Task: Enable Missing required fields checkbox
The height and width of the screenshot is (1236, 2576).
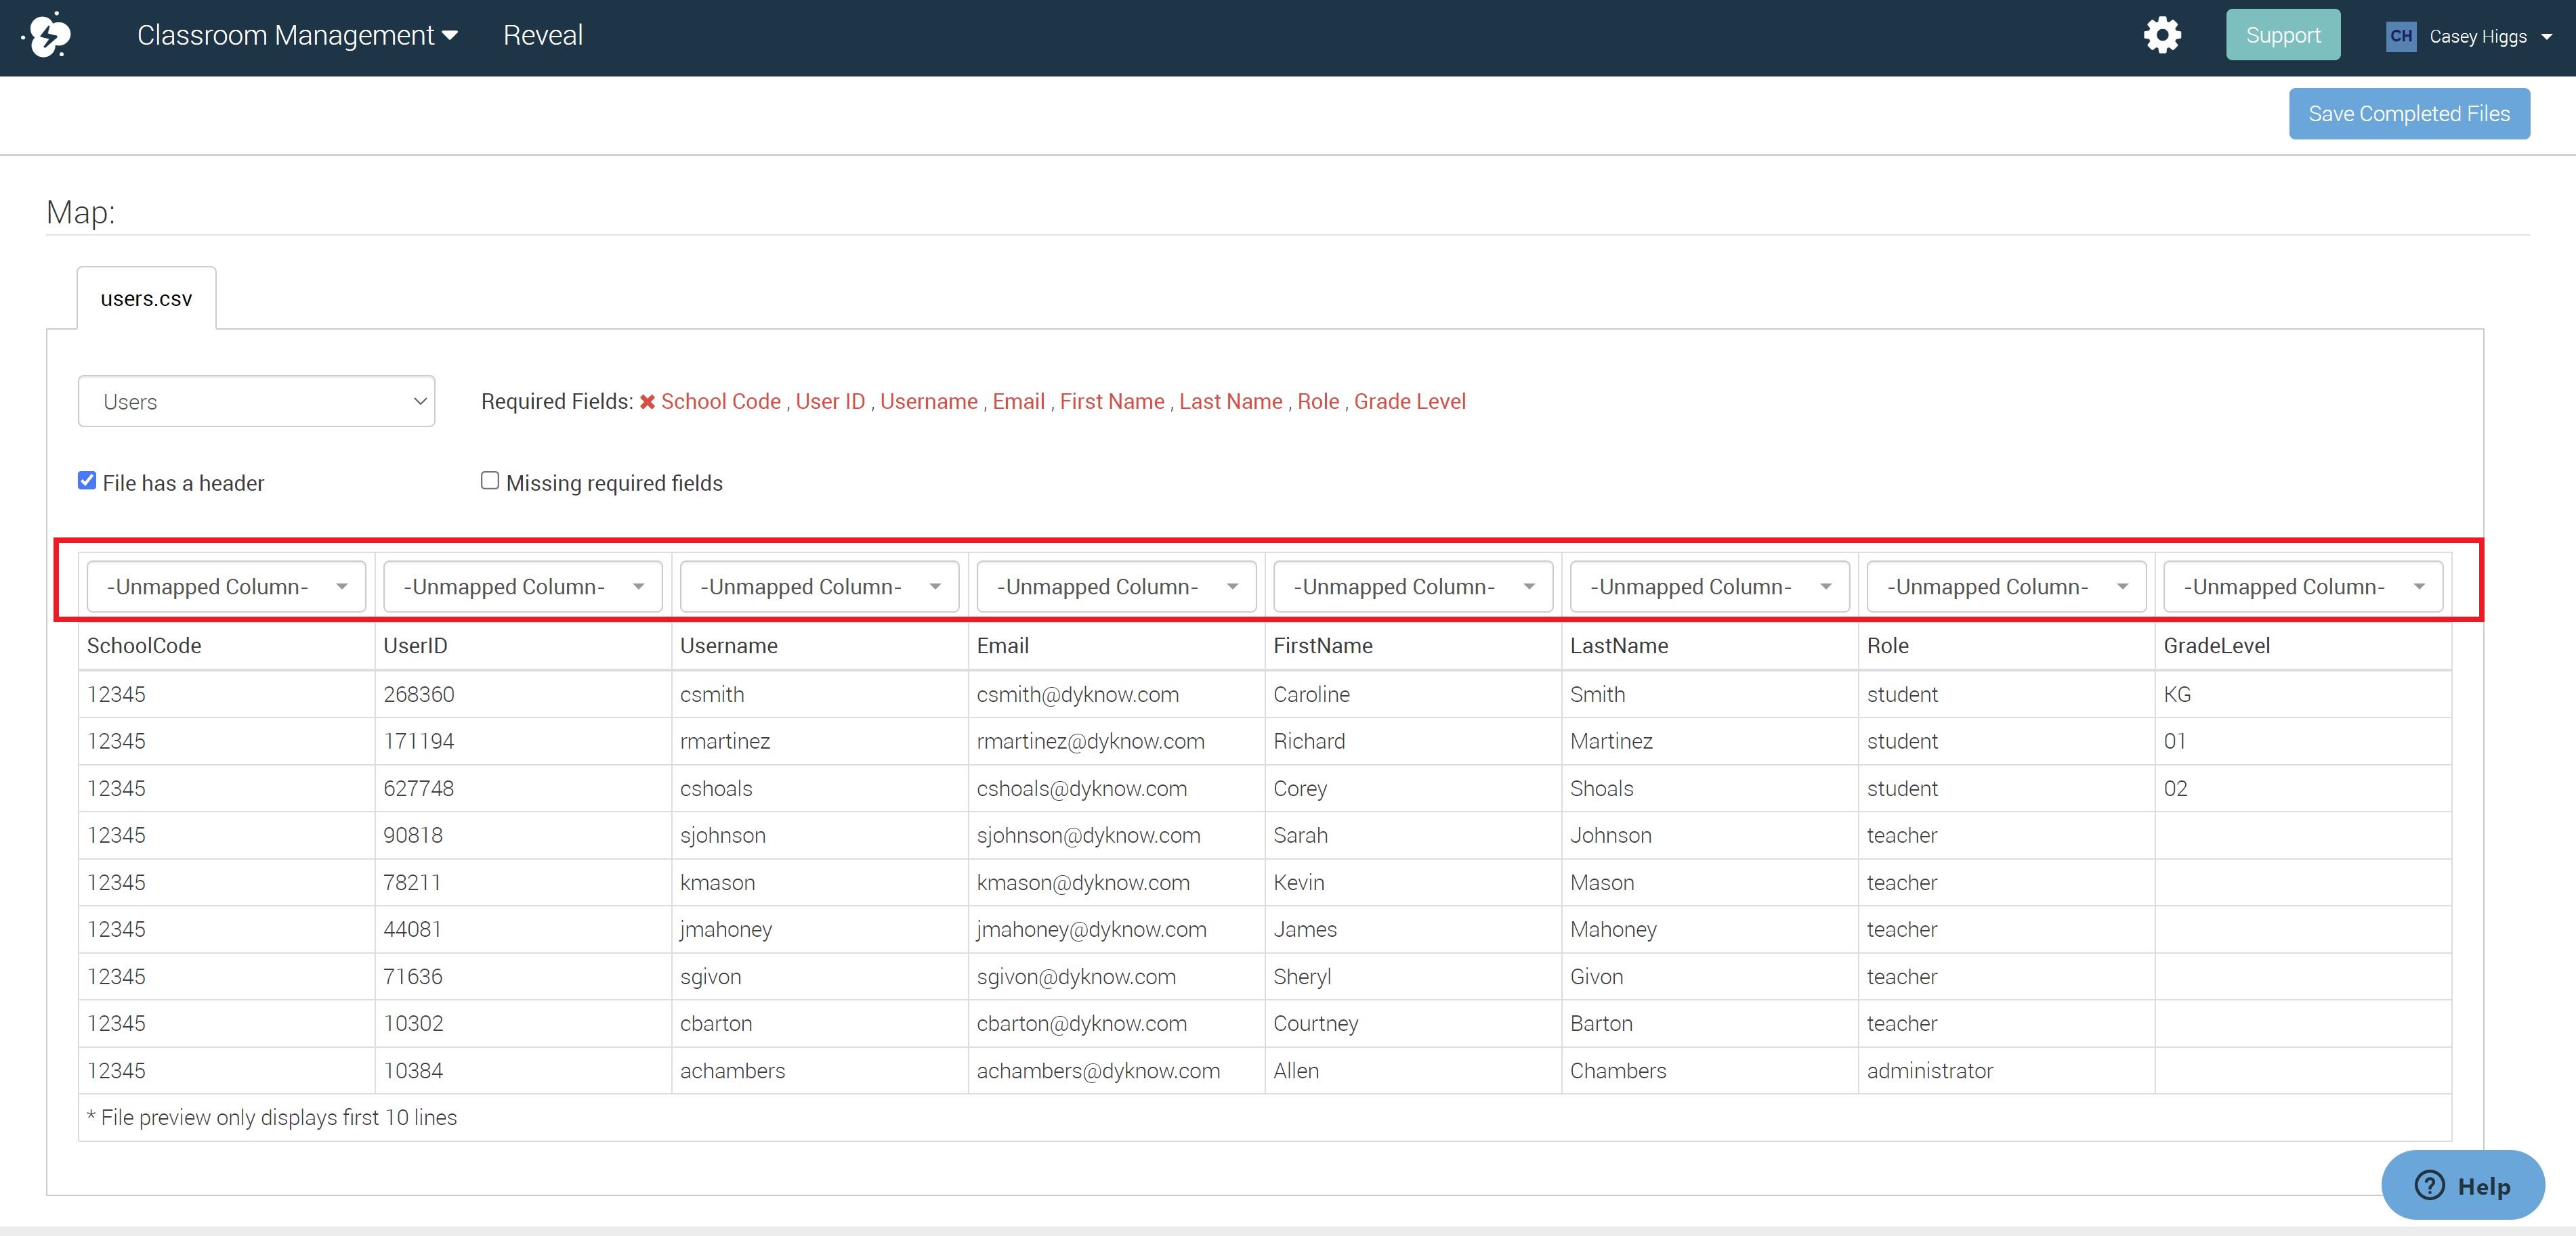Action: click(490, 481)
